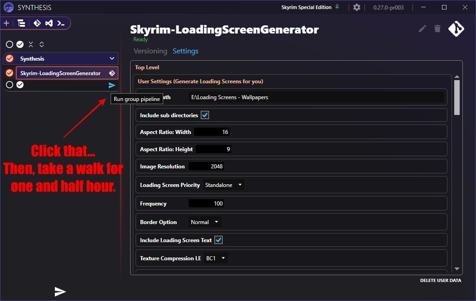Viewport: 476px width, 301px height.
Task: Click the git icon on the patcher row
Action: (x=112, y=73)
